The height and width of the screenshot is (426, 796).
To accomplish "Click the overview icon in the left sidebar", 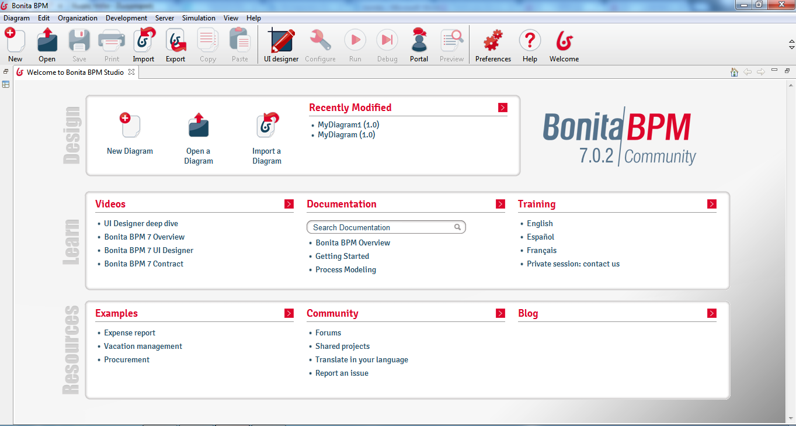I will (x=6, y=84).
